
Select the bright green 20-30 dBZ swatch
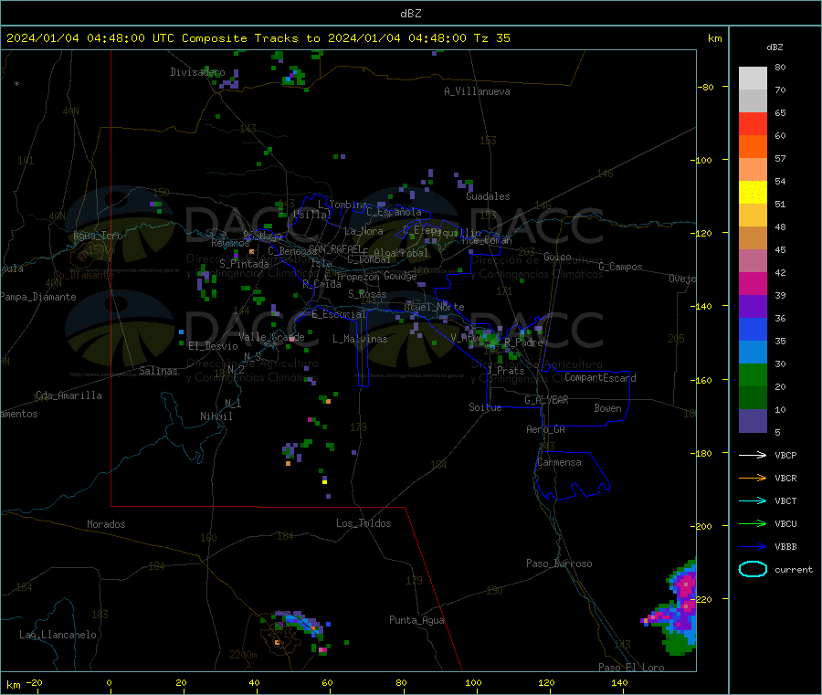coord(753,374)
